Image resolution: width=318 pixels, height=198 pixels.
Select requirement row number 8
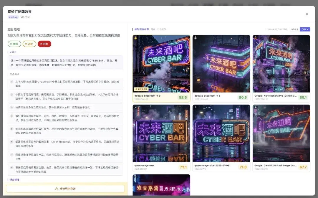pos(65,170)
